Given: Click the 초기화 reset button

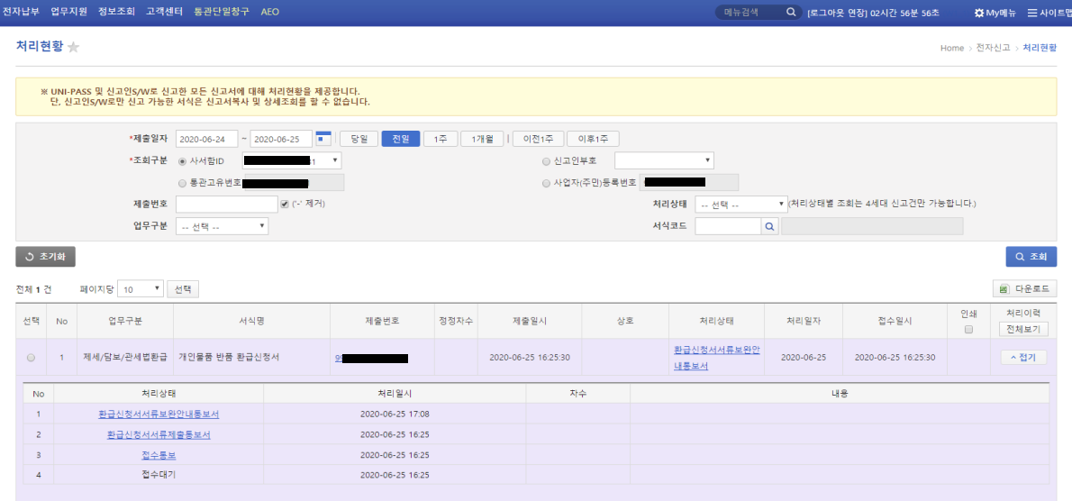Looking at the screenshot, I should coord(45,257).
